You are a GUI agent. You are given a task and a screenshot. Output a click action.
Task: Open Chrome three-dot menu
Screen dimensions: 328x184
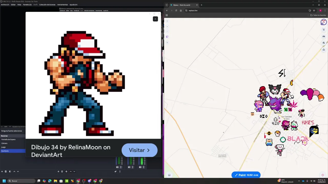tap(325, 10)
